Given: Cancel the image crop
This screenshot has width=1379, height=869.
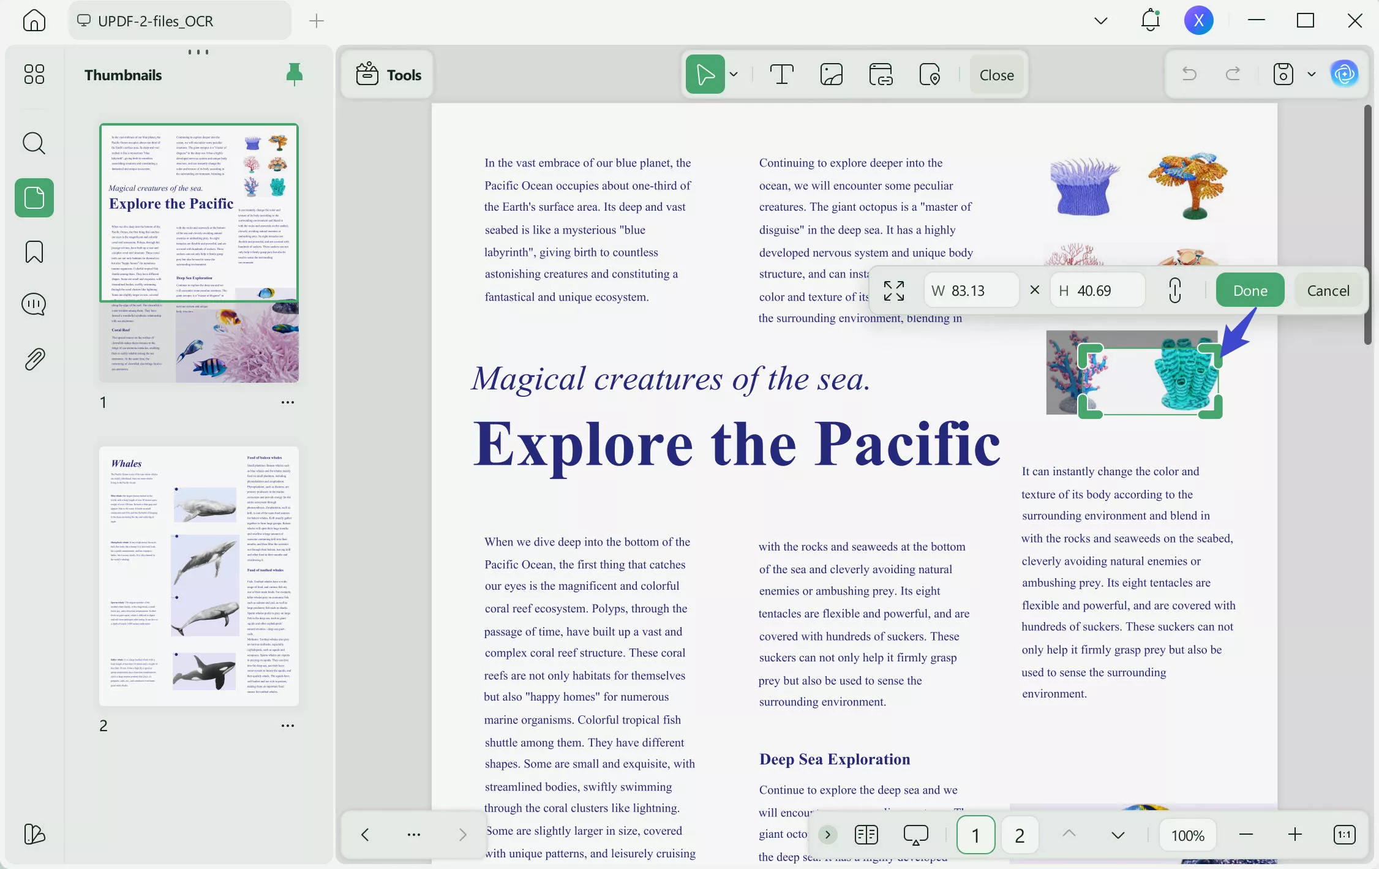Looking at the screenshot, I should point(1328,290).
